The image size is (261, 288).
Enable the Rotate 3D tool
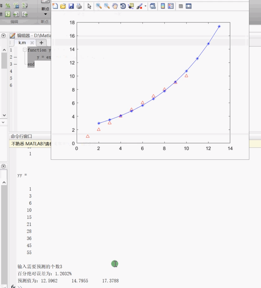pyautogui.click(x=123, y=6)
